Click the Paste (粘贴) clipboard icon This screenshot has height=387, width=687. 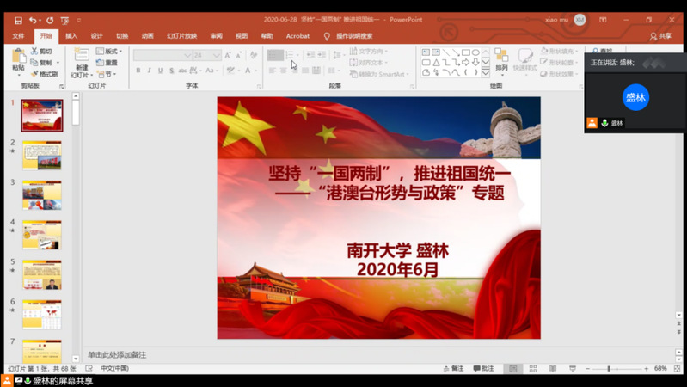pos(18,58)
